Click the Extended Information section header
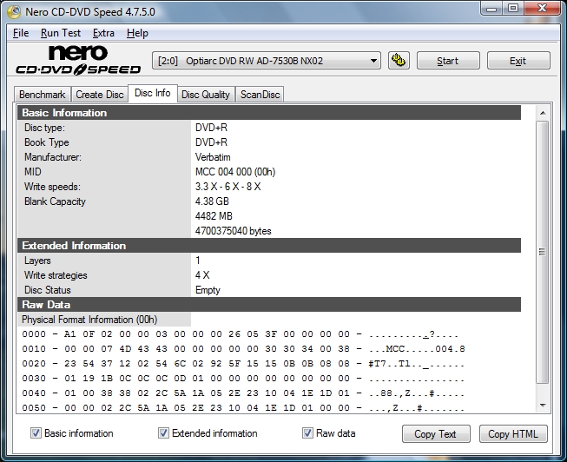This screenshot has width=567, height=462. [269, 245]
